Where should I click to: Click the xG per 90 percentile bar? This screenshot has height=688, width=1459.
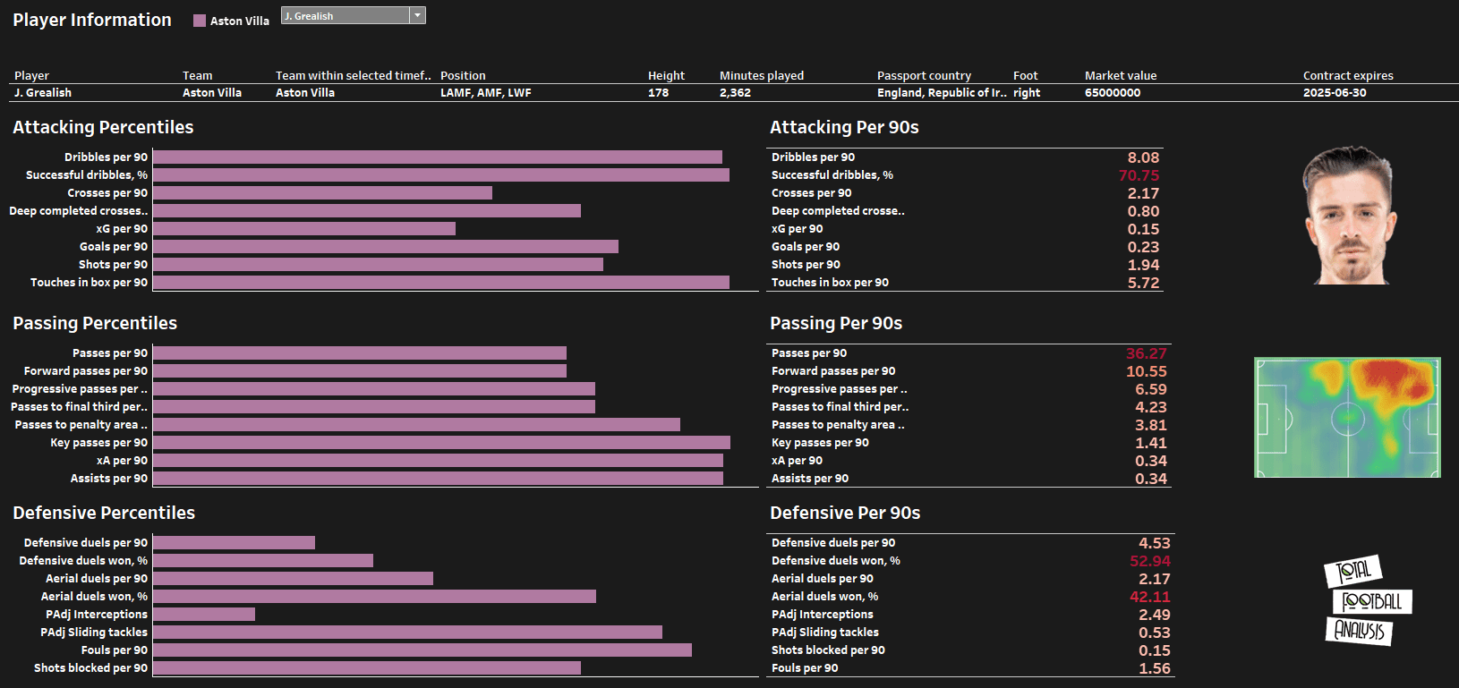point(304,229)
